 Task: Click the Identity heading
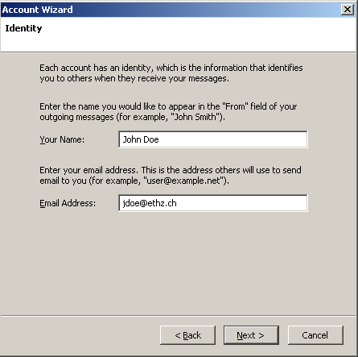(23, 28)
